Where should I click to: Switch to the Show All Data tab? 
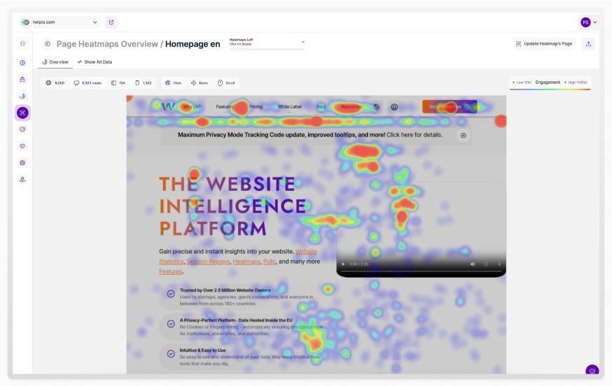[x=95, y=62]
